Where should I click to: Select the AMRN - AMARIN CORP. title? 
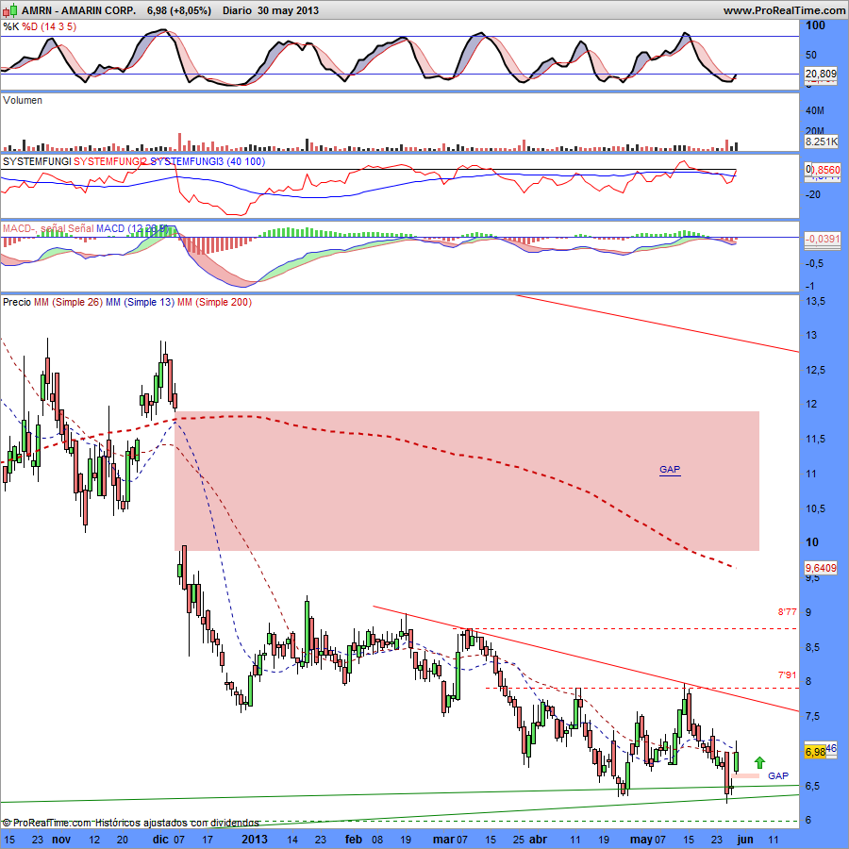click(78, 10)
